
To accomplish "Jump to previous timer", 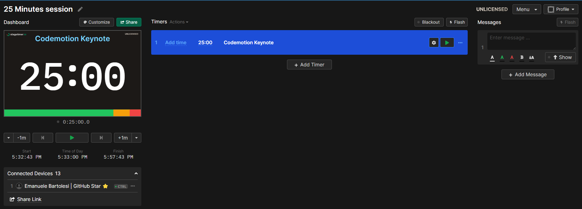I will 43,138.
